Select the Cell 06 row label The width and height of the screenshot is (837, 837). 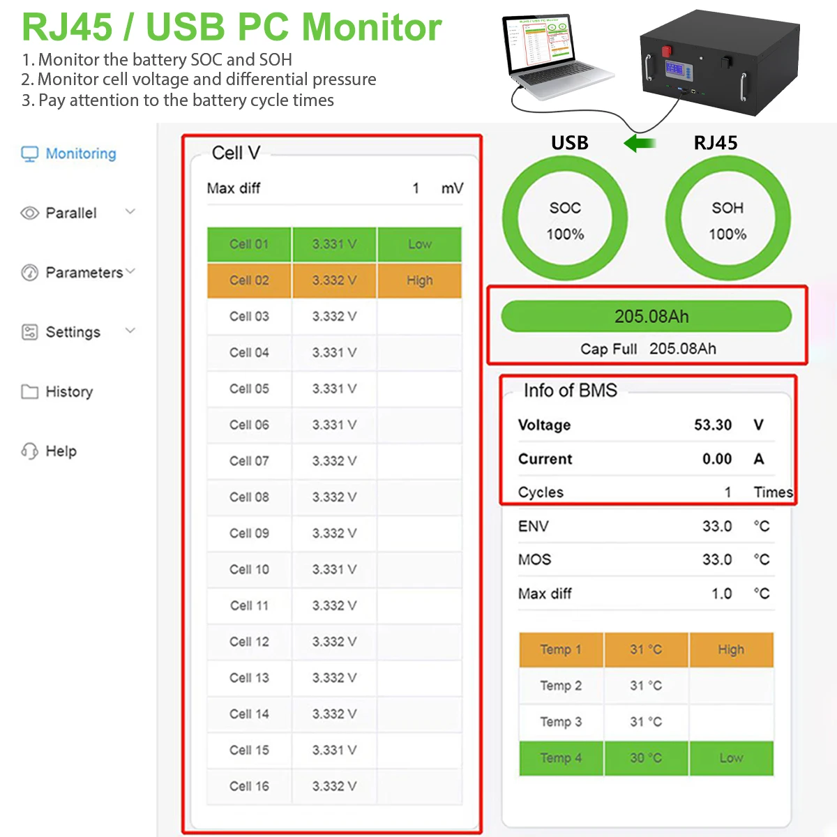249,425
